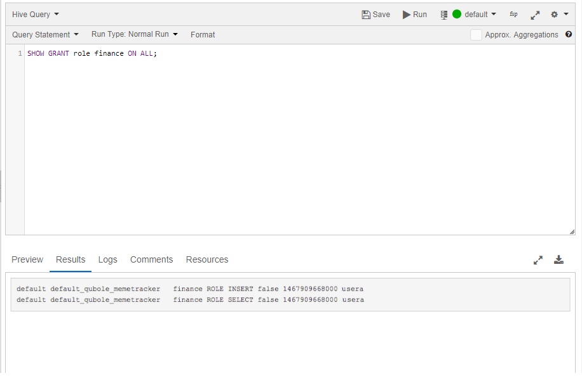Click the Format button
The height and width of the screenshot is (385, 582).
(203, 34)
